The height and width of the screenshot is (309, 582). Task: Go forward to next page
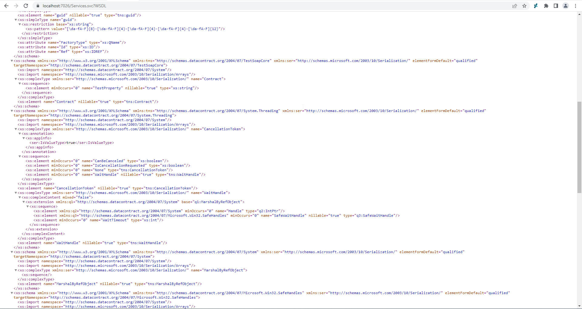coord(16,6)
